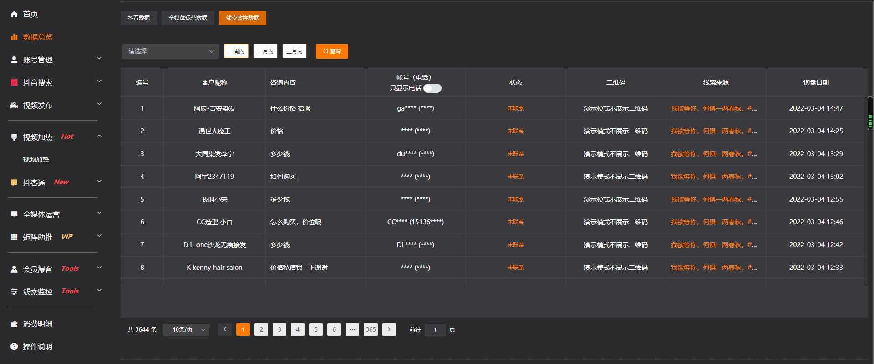Go to page 6
The image size is (874, 364).
coord(334,329)
